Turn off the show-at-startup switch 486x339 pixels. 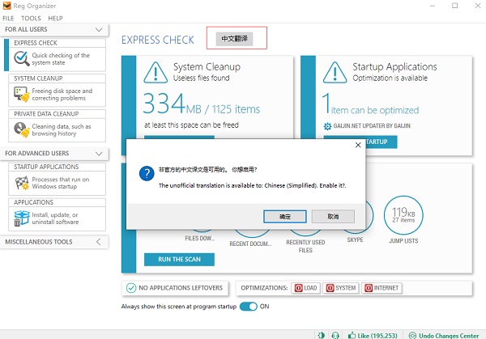pos(248,307)
